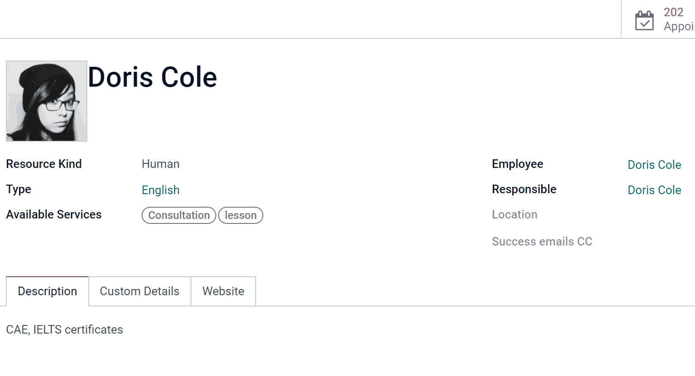Follow the Responsible Doris Cole link
The width and height of the screenshot is (695, 376).
pyautogui.click(x=654, y=190)
